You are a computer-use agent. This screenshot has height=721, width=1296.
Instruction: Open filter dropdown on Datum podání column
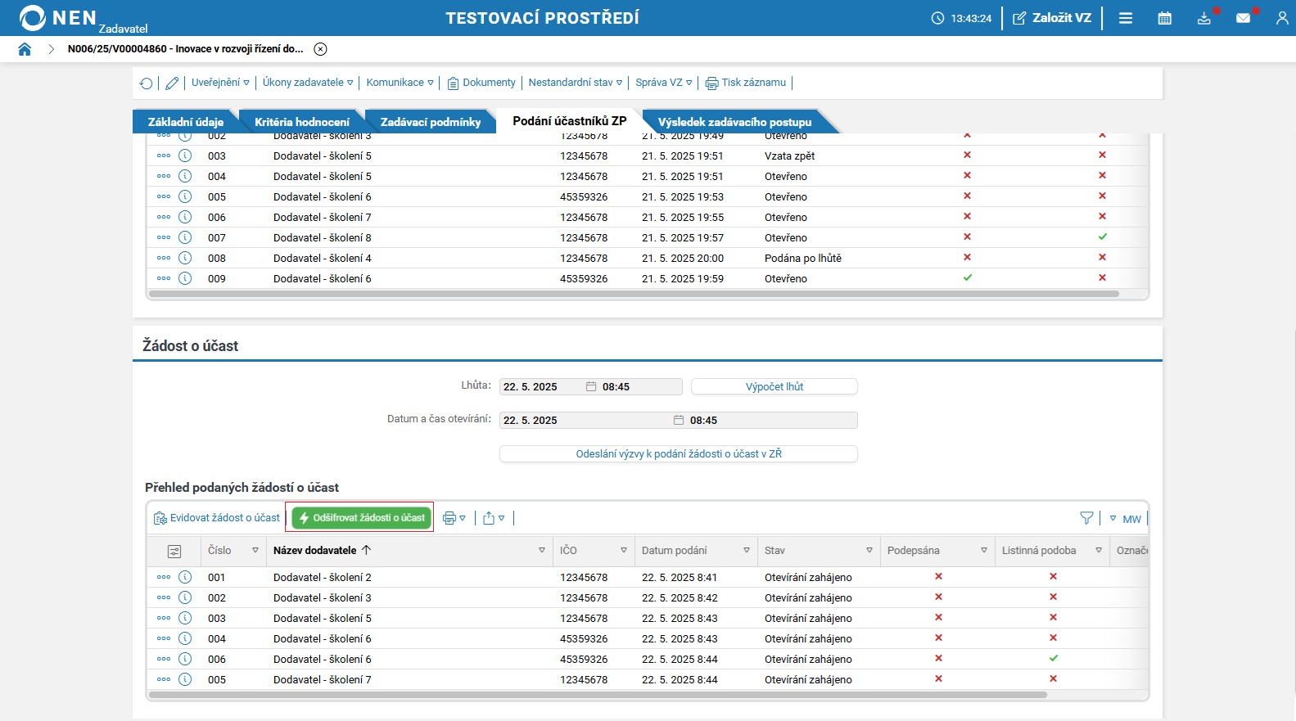tap(747, 551)
